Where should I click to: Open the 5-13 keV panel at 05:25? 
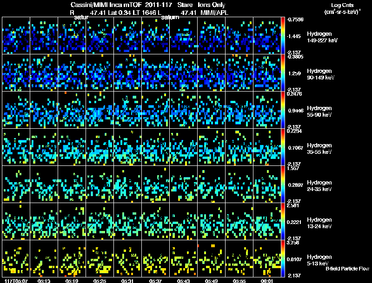100,258
